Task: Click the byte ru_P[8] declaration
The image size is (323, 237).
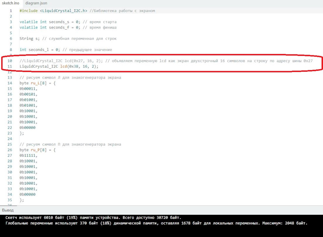Action: pos(37,150)
